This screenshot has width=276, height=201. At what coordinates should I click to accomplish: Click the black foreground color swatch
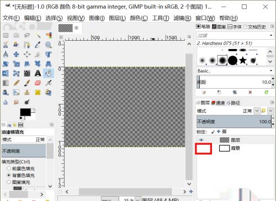25,112
